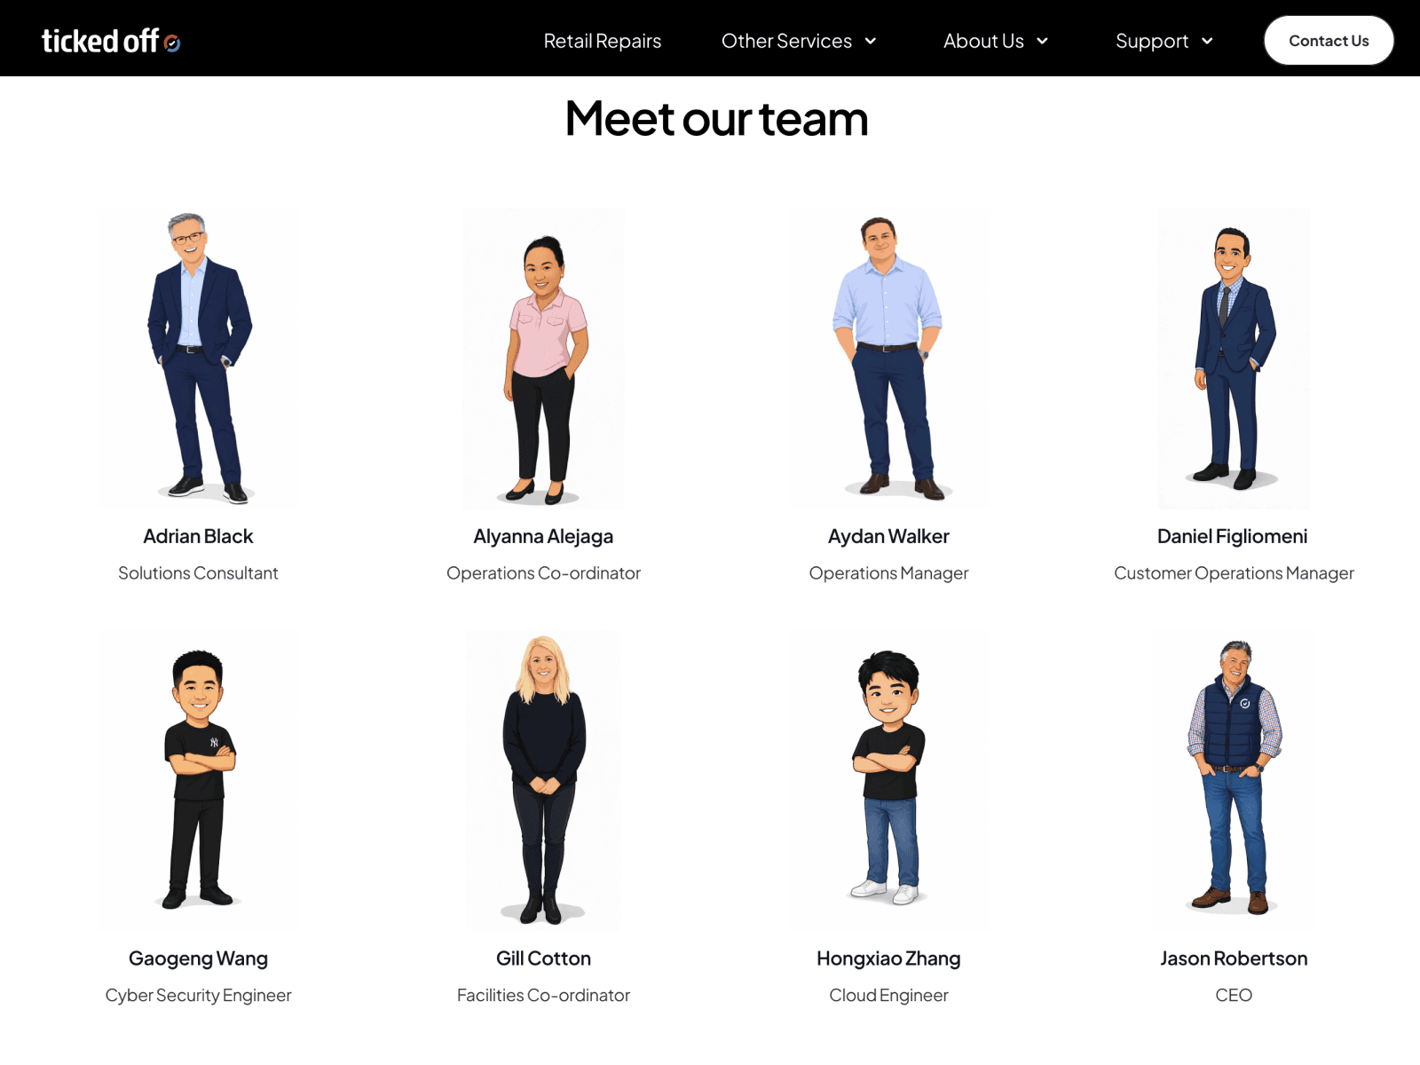Select Hongxiao Zhang's avatar illustration
The image size is (1420, 1065).
pyautogui.click(x=888, y=781)
